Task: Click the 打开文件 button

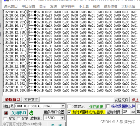Action: tap(31, 100)
